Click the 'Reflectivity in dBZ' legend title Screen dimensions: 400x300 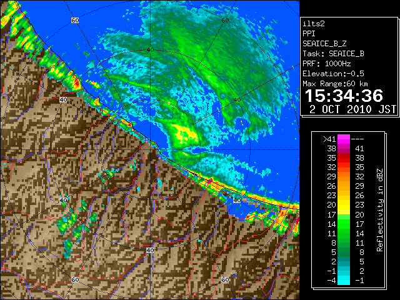pos(380,210)
